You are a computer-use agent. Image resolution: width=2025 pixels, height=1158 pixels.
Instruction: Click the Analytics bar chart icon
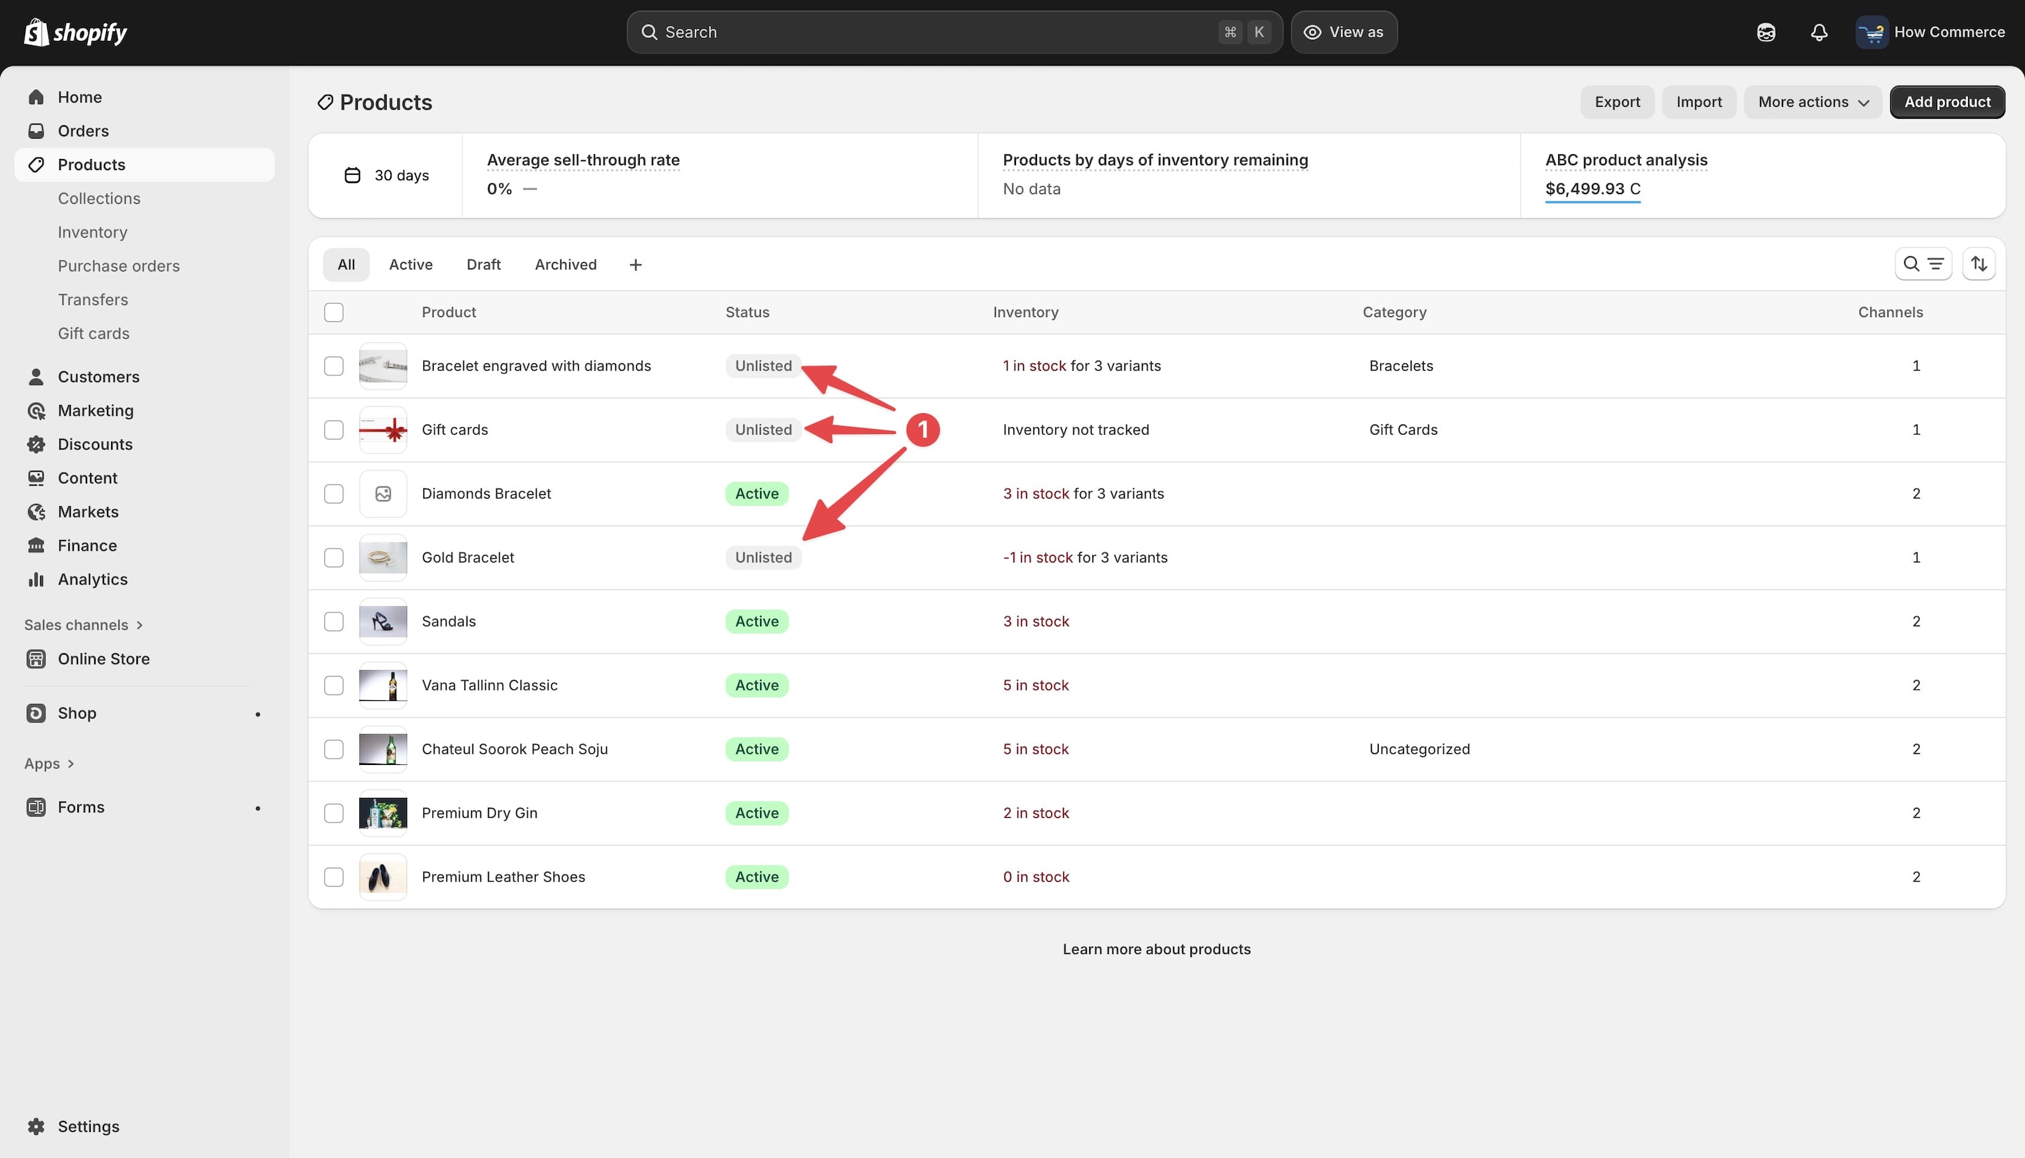click(36, 580)
